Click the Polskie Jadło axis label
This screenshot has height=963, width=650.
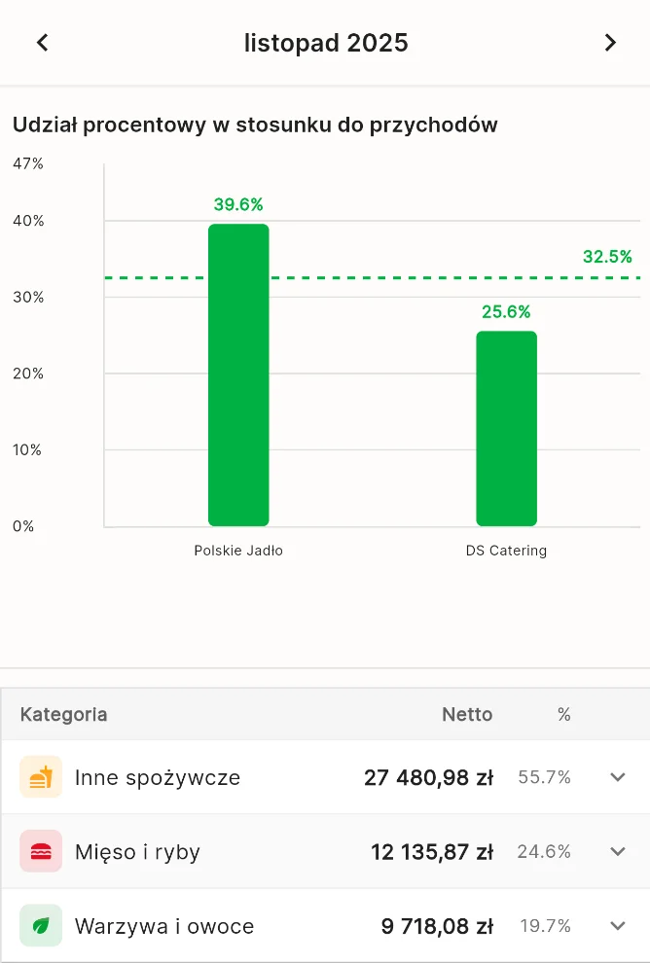tap(238, 550)
